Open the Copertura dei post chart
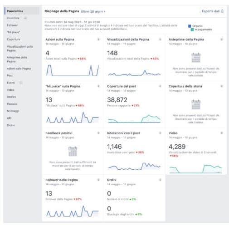The height and width of the screenshot is (226, 229). point(134,119)
